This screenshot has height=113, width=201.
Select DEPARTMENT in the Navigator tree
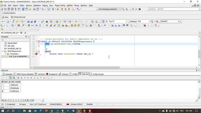[12, 43]
